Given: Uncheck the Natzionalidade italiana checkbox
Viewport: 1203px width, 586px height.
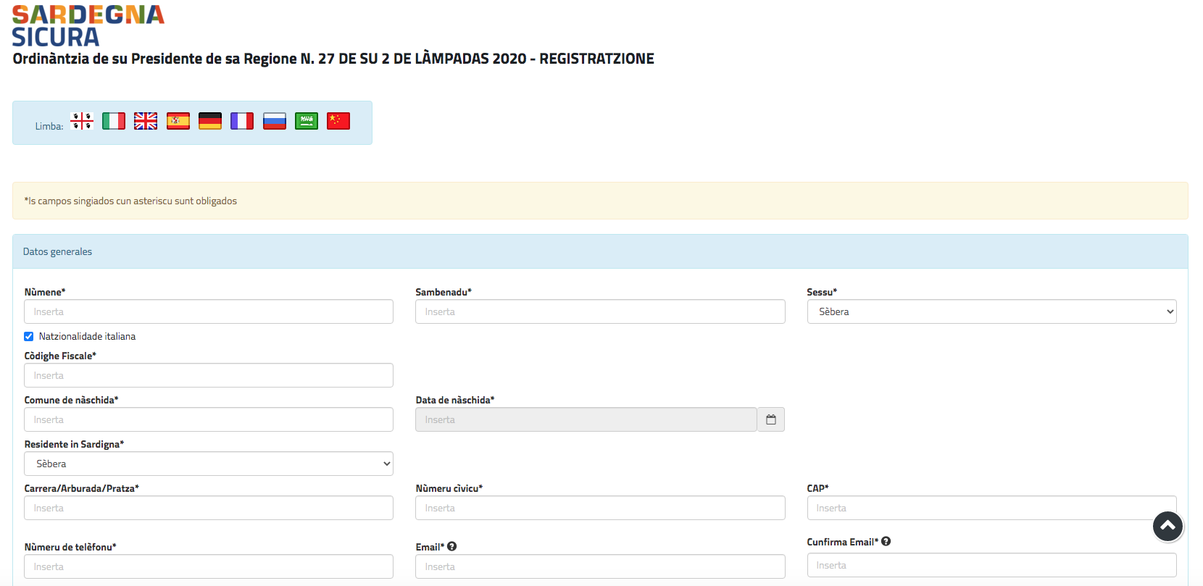Looking at the screenshot, I should [29, 337].
